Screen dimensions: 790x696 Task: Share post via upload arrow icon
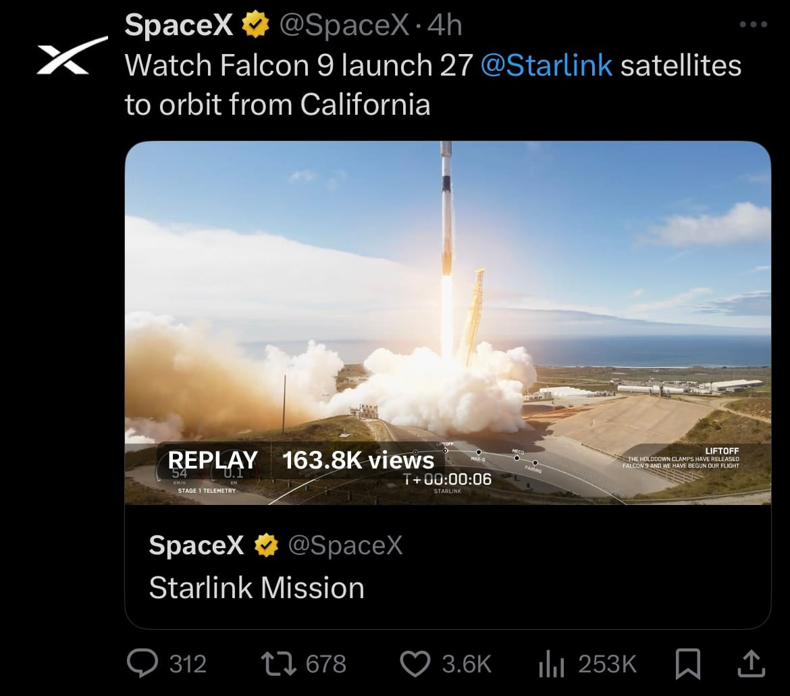pos(752,664)
